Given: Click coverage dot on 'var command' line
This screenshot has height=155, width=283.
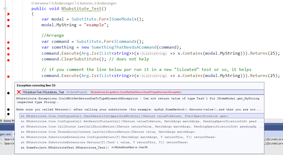Looking at the screenshot, I should (8, 42).
